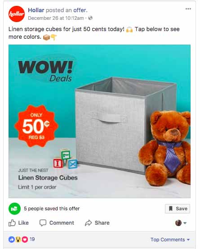Click the blue Like reaction icon

tap(11, 239)
